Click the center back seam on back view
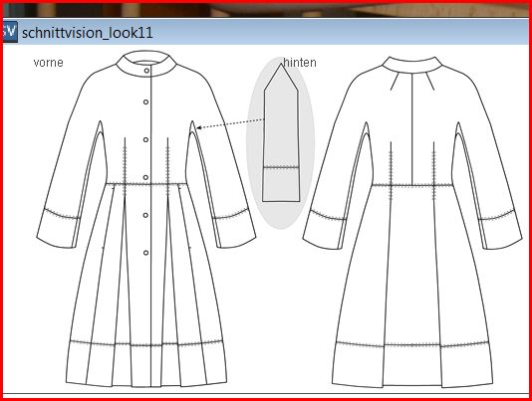This screenshot has width=532, height=401. 411,128
